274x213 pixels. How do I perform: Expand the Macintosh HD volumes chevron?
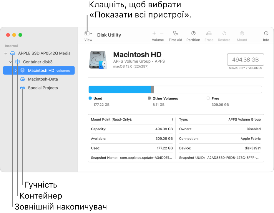15,70
